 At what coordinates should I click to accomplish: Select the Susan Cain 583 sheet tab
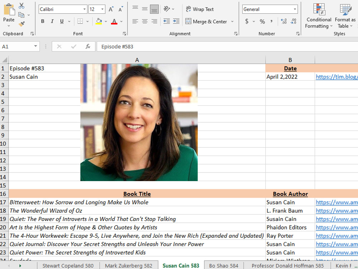coord(181,265)
